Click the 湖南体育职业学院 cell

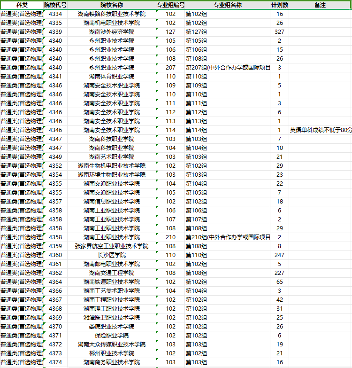click(111, 77)
